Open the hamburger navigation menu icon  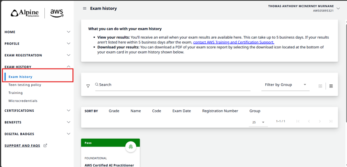(x=85, y=8)
